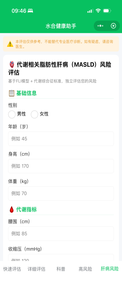Select the 肝病风险 tab

(x=110, y=269)
